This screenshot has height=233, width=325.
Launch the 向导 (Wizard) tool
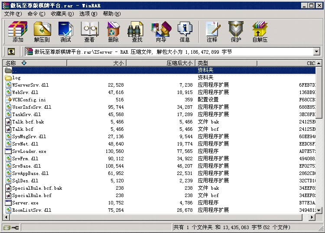coord(161,32)
